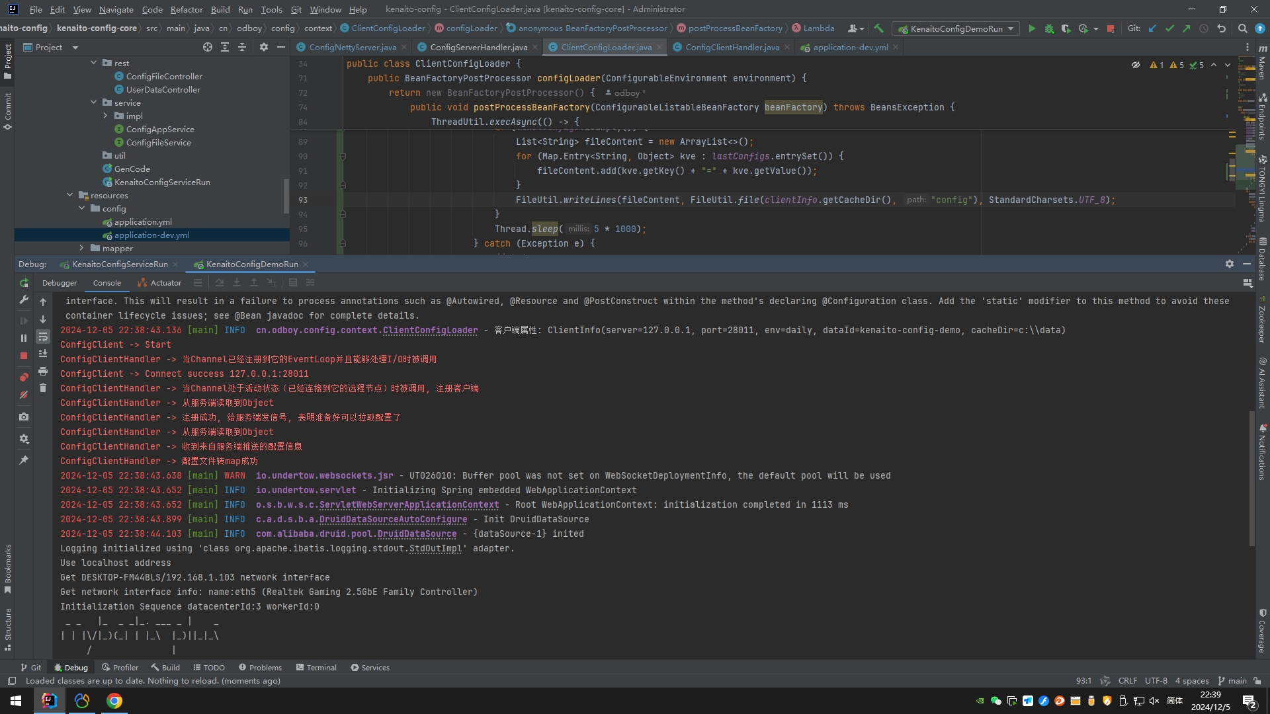Image resolution: width=1270 pixels, height=714 pixels.
Task: Toggle the Bookmarks tool window stripe
Action: click(x=8, y=569)
